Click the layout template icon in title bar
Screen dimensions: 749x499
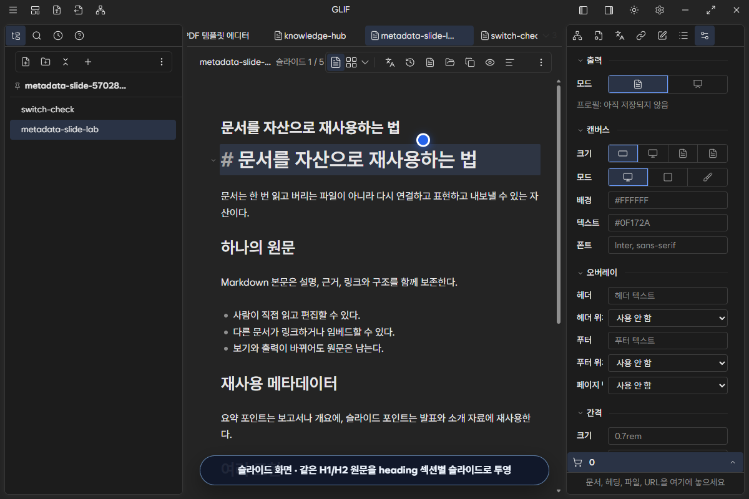click(36, 10)
